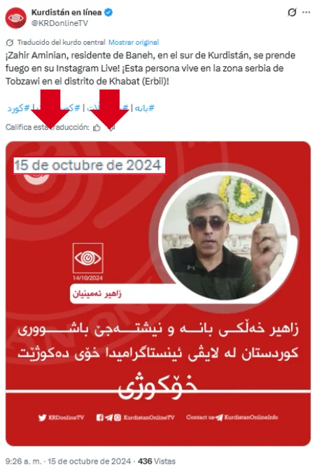
Task: Click the translation icon beside 'Traducido'
Action: click(x=10, y=43)
